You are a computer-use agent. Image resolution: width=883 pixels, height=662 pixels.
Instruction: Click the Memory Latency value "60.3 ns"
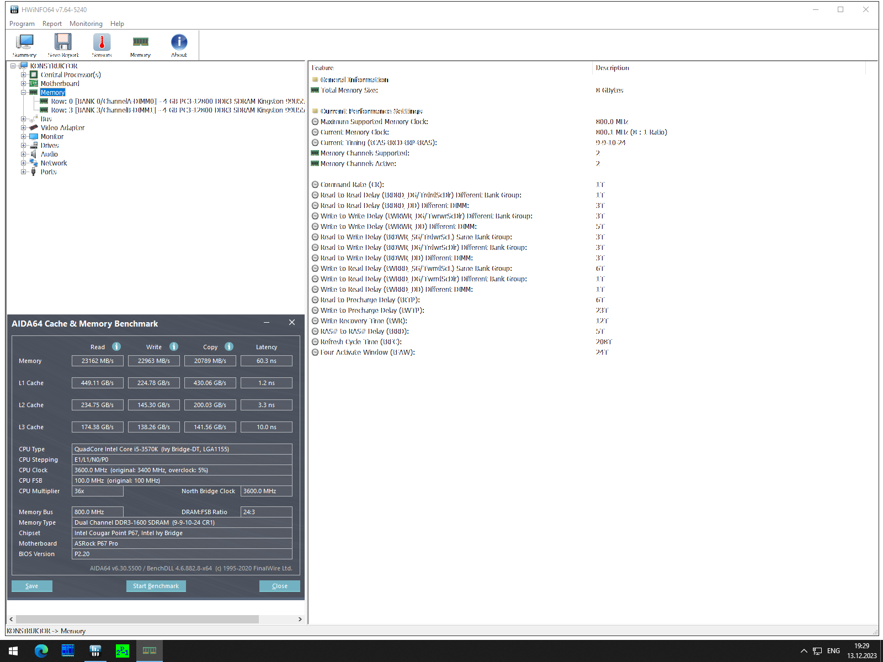267,361
